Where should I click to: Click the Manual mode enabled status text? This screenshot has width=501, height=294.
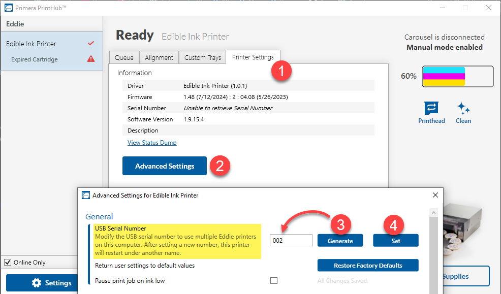[445, 47]
